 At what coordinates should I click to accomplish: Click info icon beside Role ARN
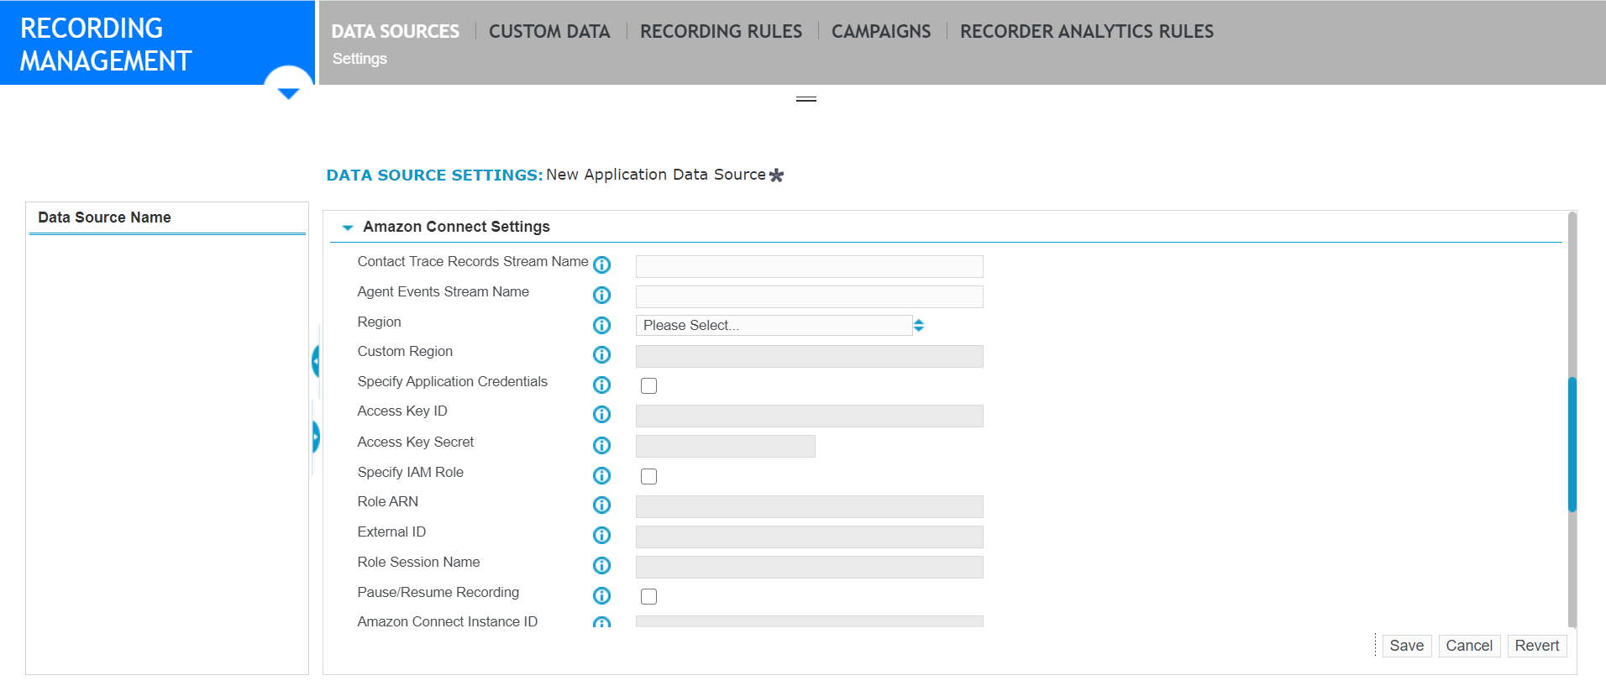coord(601,505)
